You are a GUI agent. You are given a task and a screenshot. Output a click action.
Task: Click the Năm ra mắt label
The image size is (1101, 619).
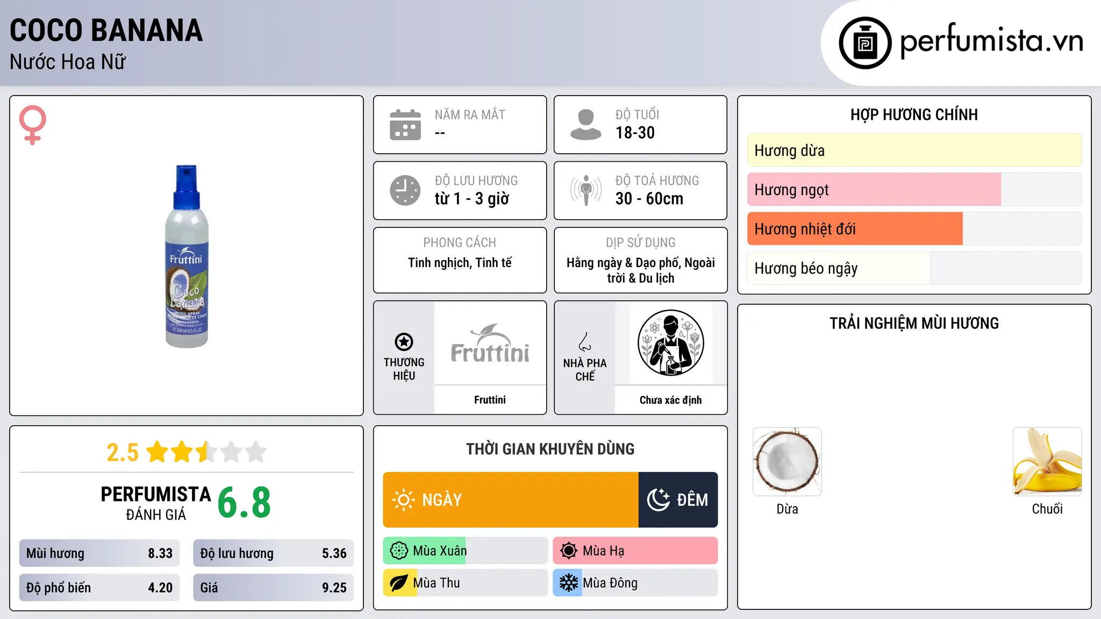coord(470,115)
